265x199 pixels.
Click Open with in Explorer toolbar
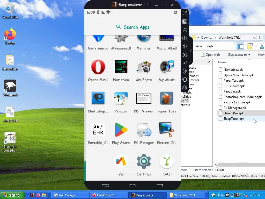(x=210, y=55)
